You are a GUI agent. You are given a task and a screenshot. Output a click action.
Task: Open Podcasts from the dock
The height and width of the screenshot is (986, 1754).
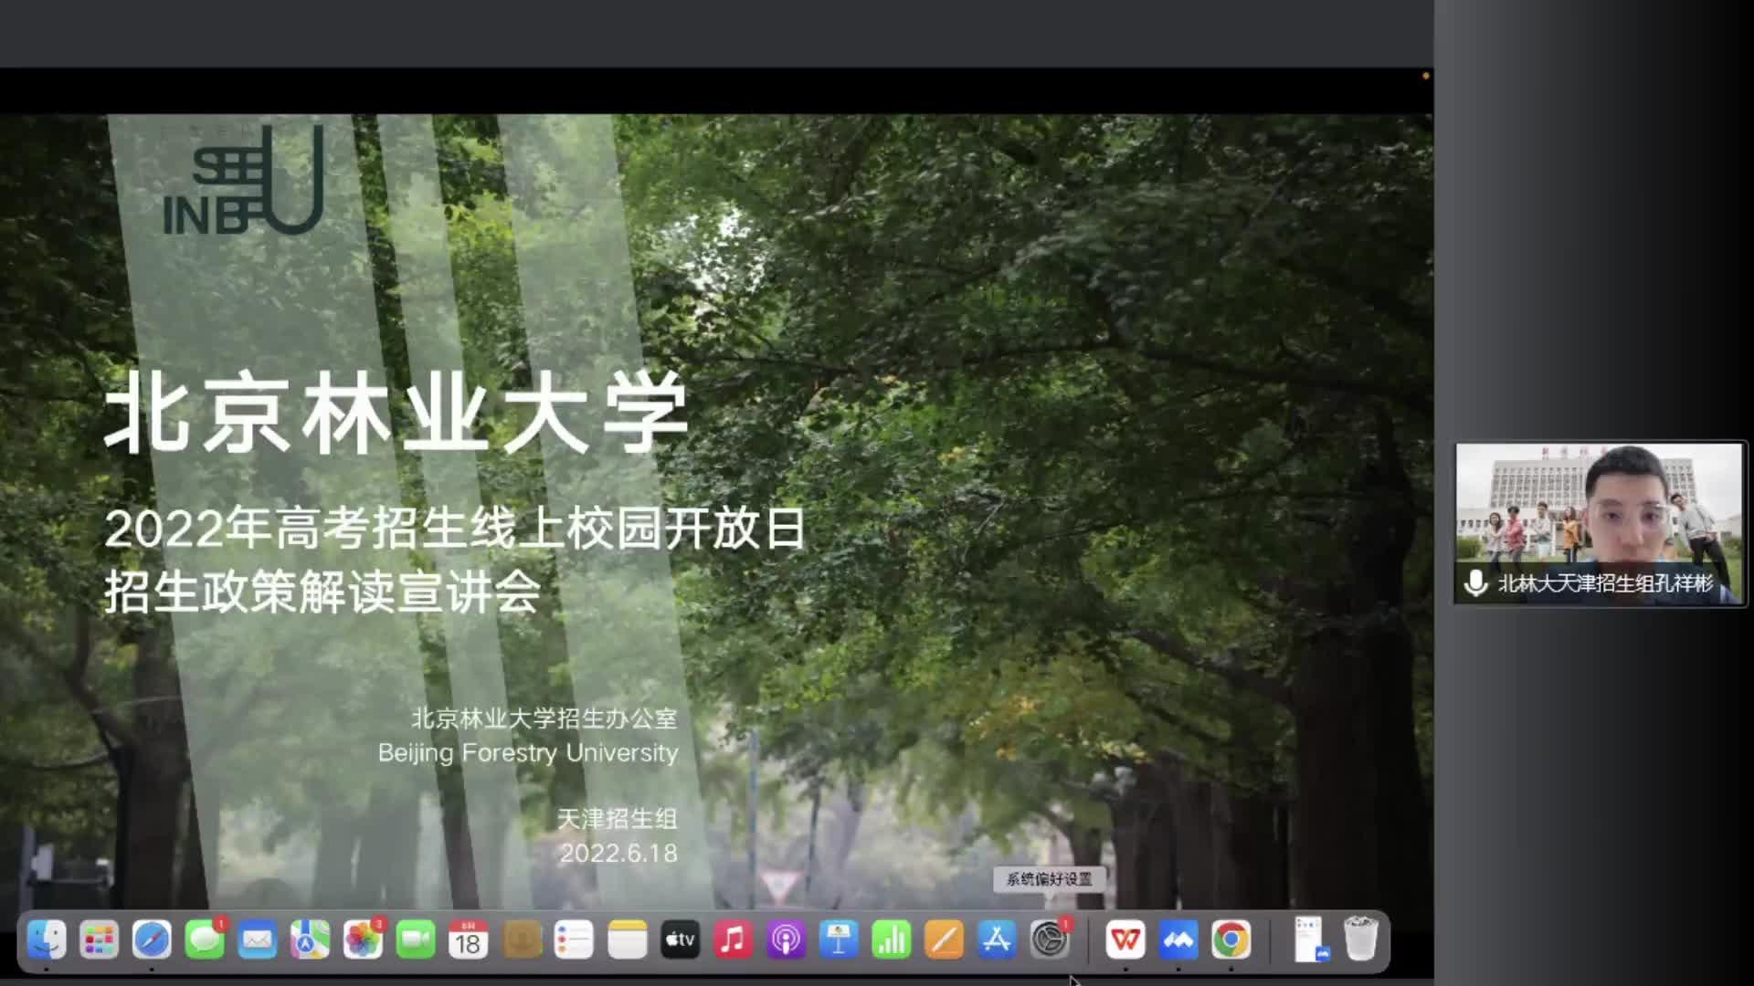point(785,939)
